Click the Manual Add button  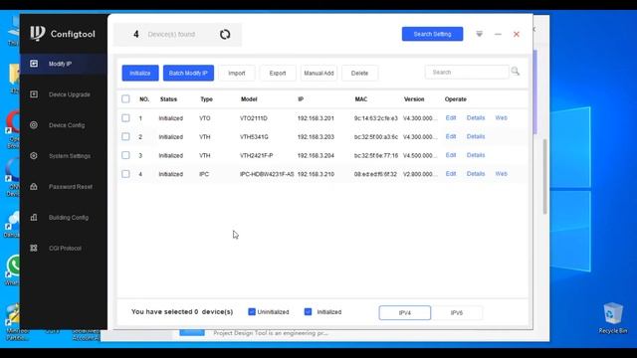pos(318,73)
